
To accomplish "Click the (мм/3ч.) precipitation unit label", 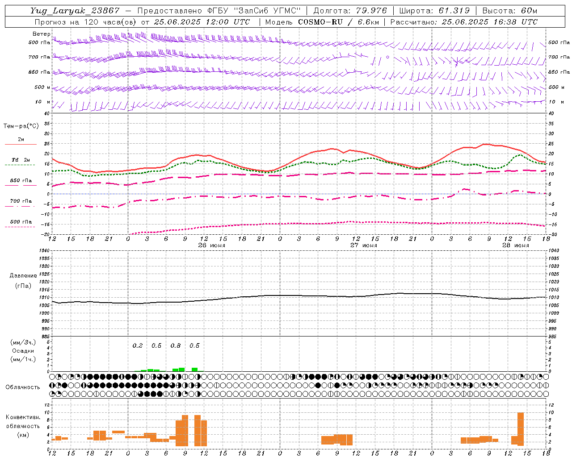I will point(23,342).
